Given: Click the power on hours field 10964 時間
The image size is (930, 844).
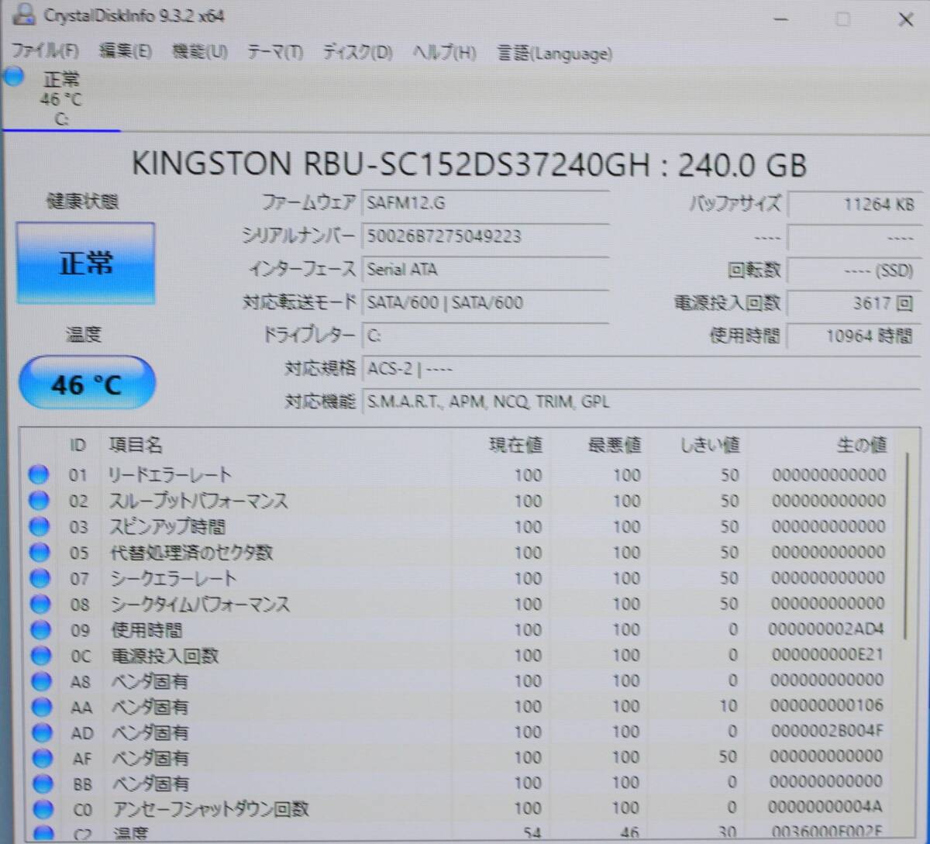Looking at the screenshot, I should (x=854, y=336).
